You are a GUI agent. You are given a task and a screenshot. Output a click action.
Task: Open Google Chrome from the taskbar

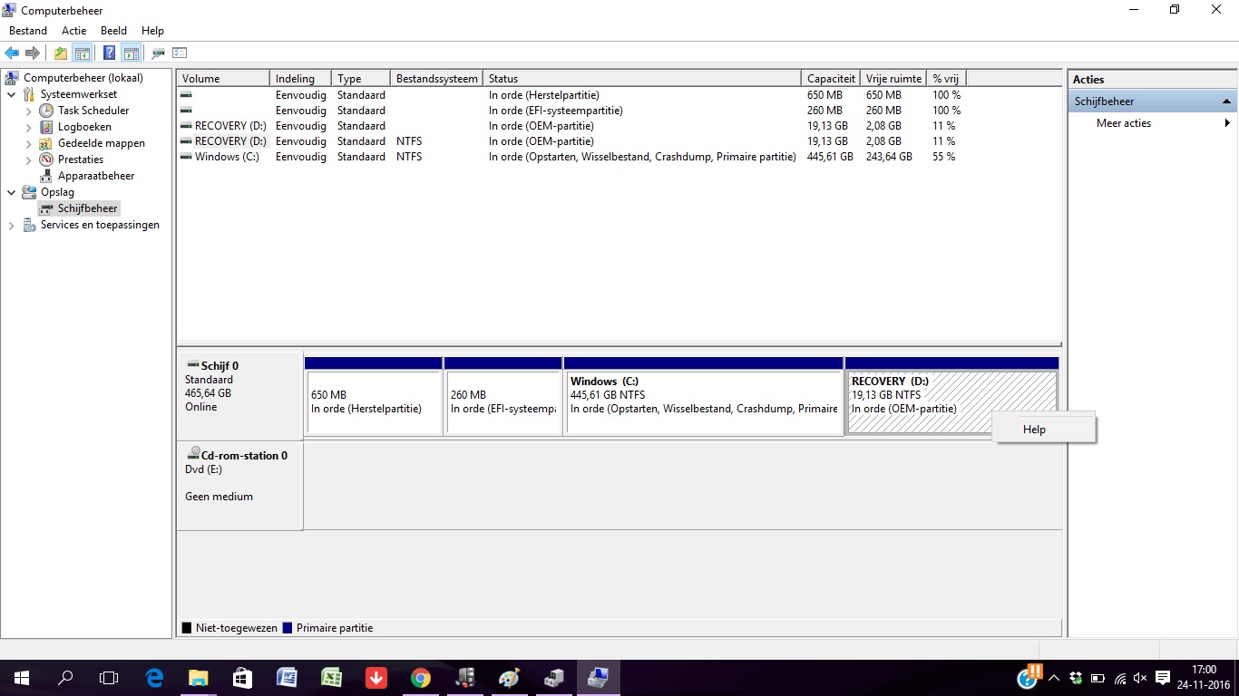click(420, 678)
